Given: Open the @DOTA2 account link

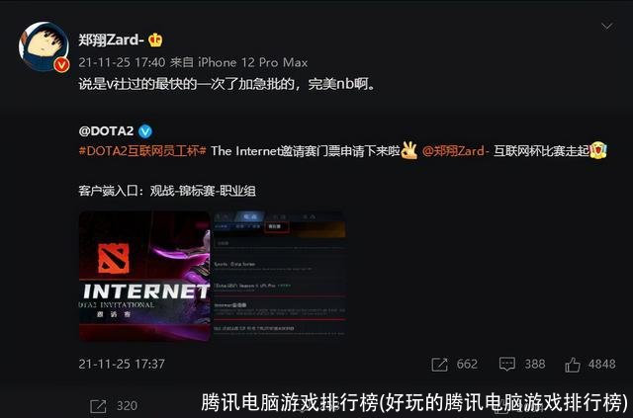Looking at the screenshot, I should [x=106, y=131].
